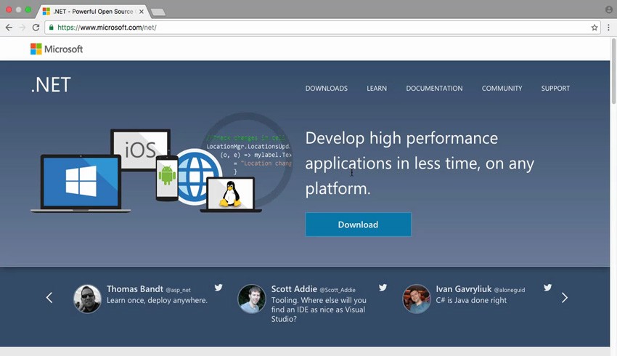This screenshot has height=356, width=617.
Task: Show previous testimonials with left chevron
Action: point(49,298)
